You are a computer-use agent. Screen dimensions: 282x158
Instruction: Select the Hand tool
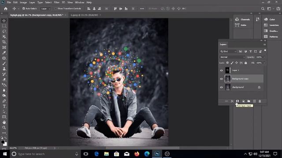(4, 122)
